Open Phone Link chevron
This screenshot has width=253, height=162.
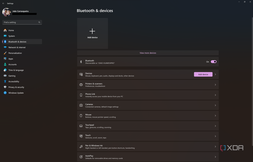[x=215, y=95]
